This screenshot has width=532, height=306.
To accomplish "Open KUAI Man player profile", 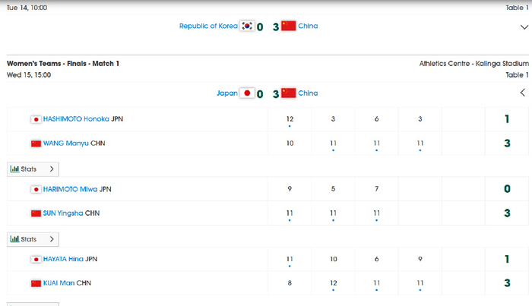I will click(x=59, y=283).
